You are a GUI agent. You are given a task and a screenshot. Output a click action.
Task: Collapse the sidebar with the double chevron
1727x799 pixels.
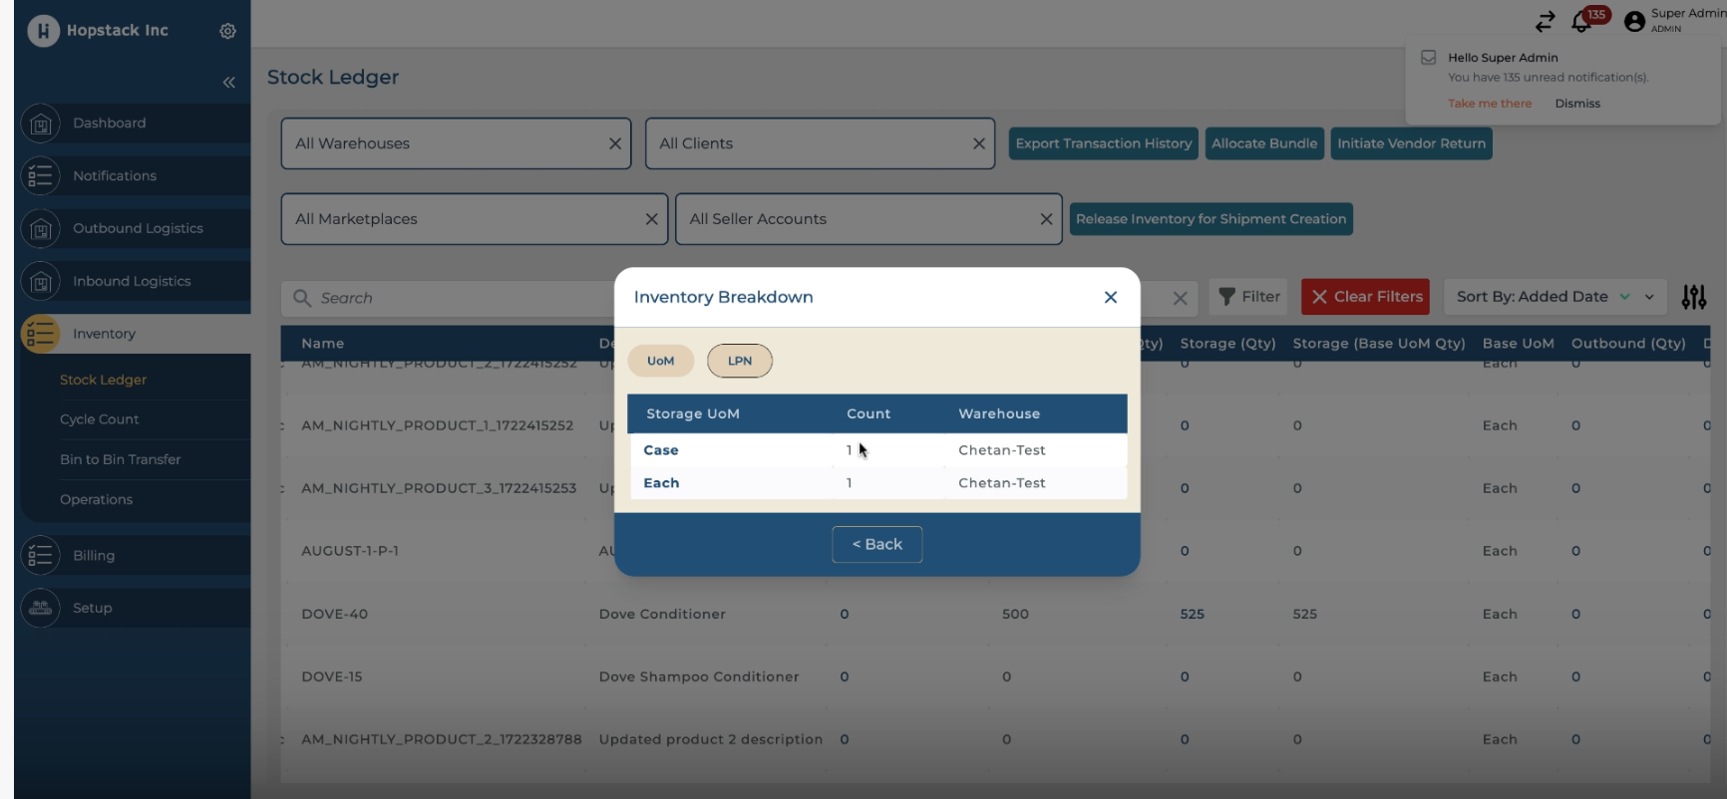228,82
